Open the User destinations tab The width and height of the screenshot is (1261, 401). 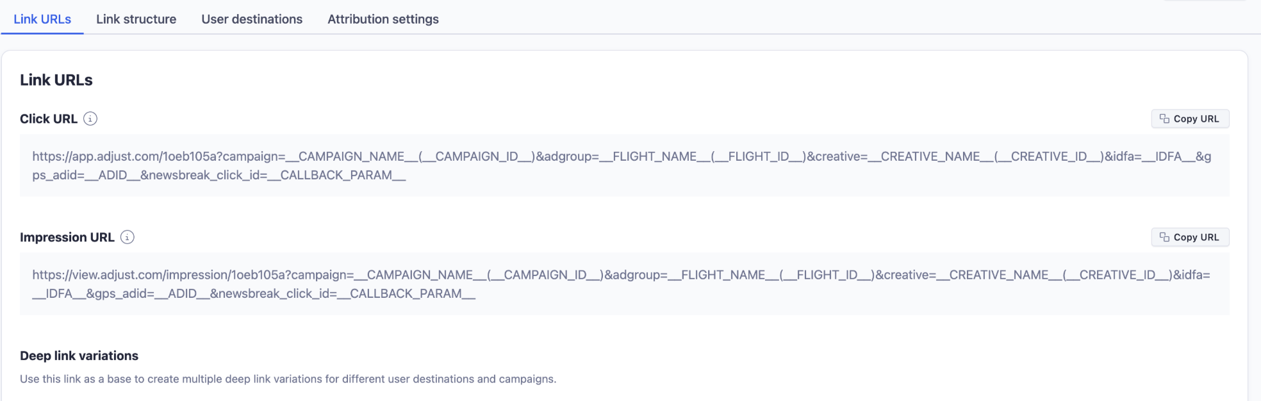252,19
